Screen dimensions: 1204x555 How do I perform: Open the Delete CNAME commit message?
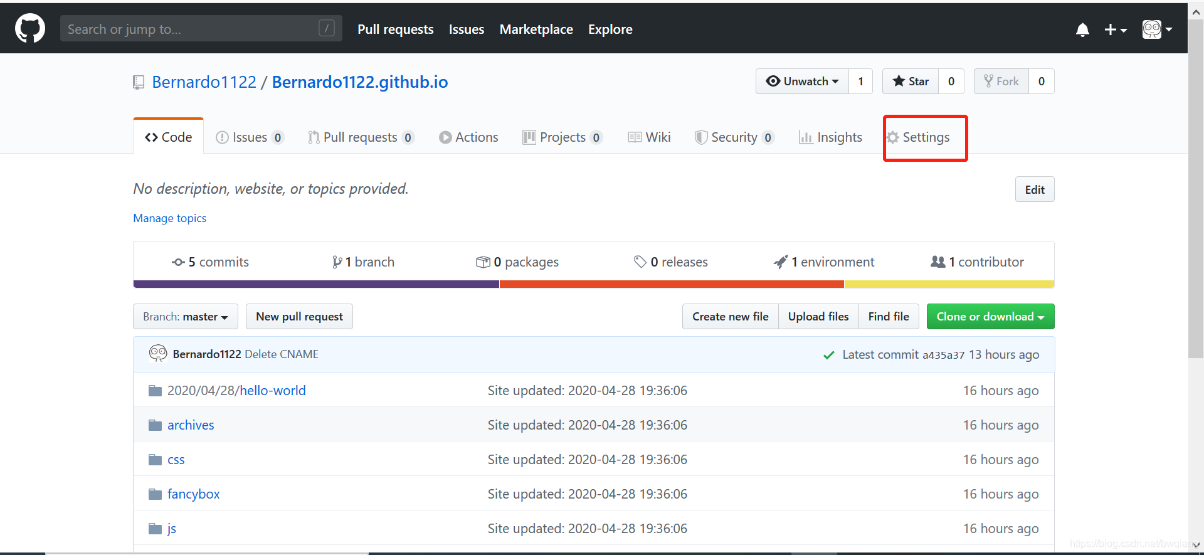[282, 354]
